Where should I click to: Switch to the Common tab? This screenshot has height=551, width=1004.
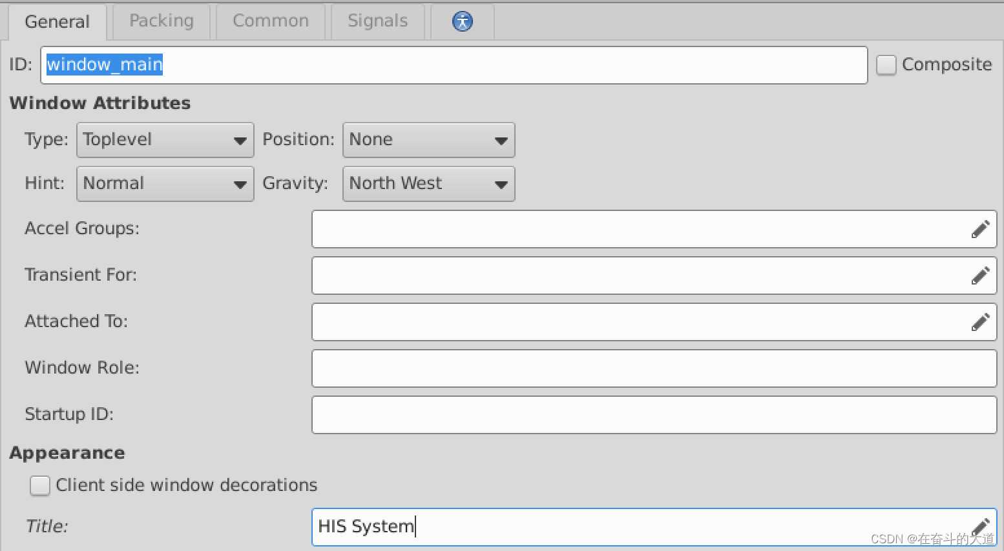coord(271,21)
